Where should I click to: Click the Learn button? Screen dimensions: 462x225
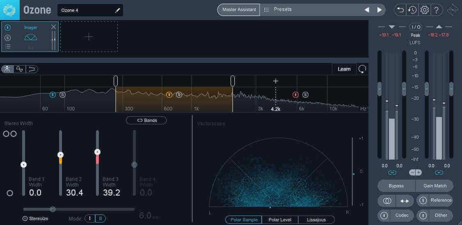(344, 69)
